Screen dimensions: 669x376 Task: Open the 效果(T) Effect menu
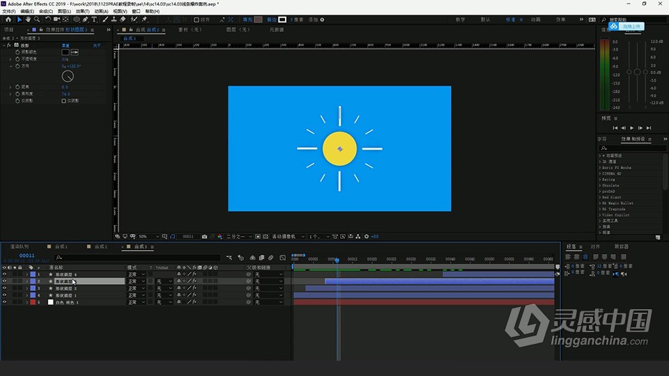[x=83, y=12]
